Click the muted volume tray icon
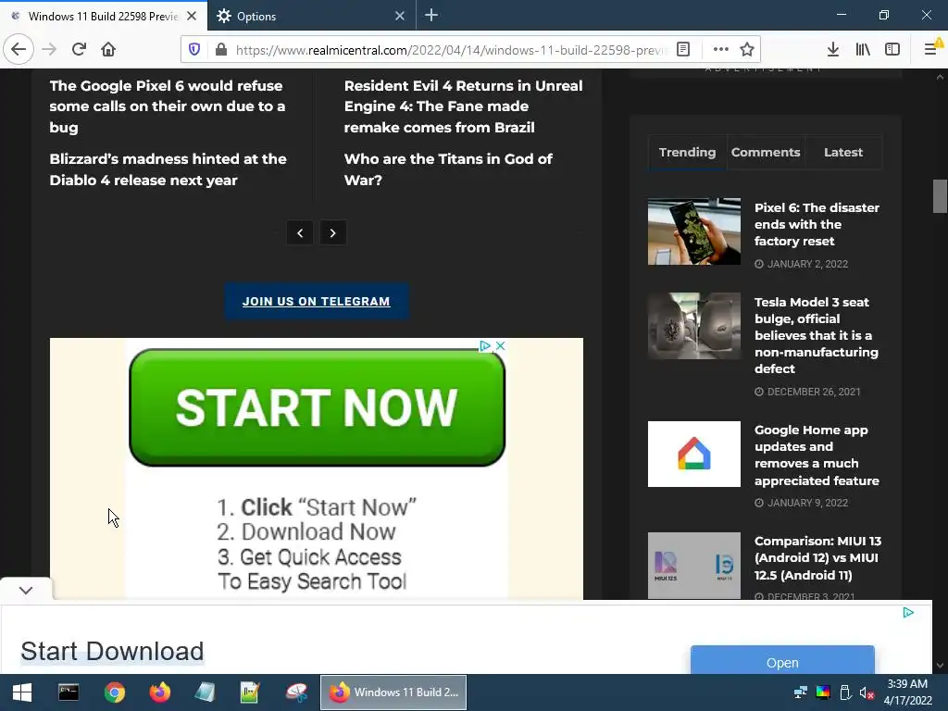Viewport: 948px width, 711px height. pyautogui.click(x=867, y=692)
